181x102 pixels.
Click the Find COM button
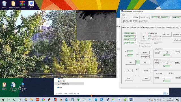135,17
